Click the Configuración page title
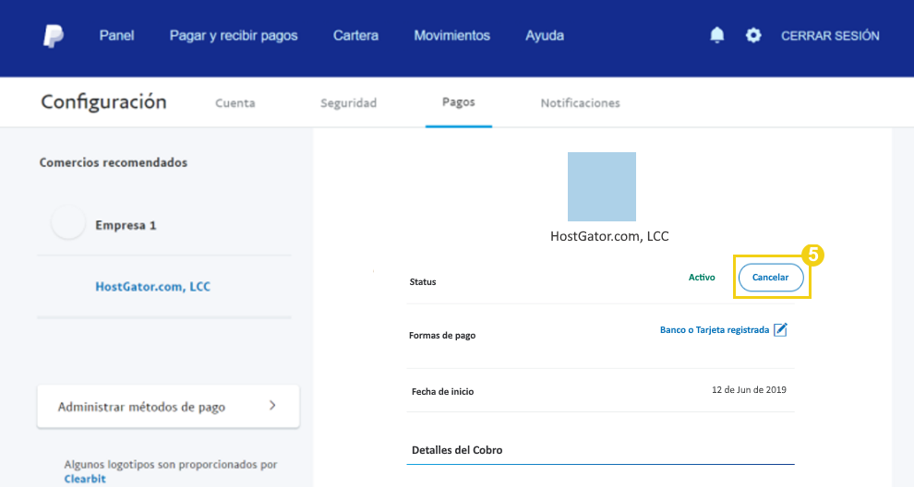914x487 pixels. pyautogui.click(x=103, y=102)
